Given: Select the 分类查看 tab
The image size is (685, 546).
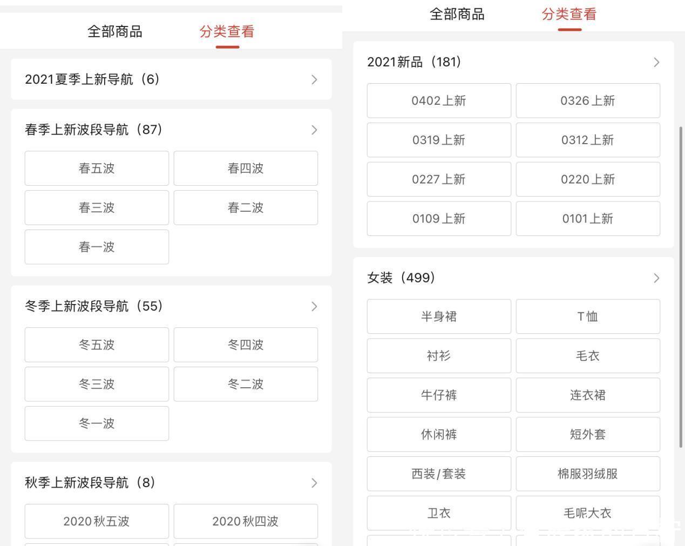Looking at the screenshot, I should (226, 31).
